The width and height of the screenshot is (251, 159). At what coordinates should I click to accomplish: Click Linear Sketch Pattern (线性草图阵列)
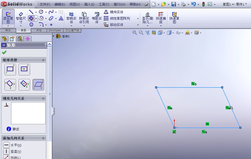click(x=117, y=18)
